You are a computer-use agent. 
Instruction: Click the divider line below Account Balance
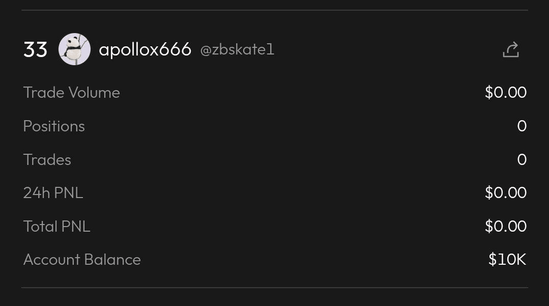click(275, 288)
